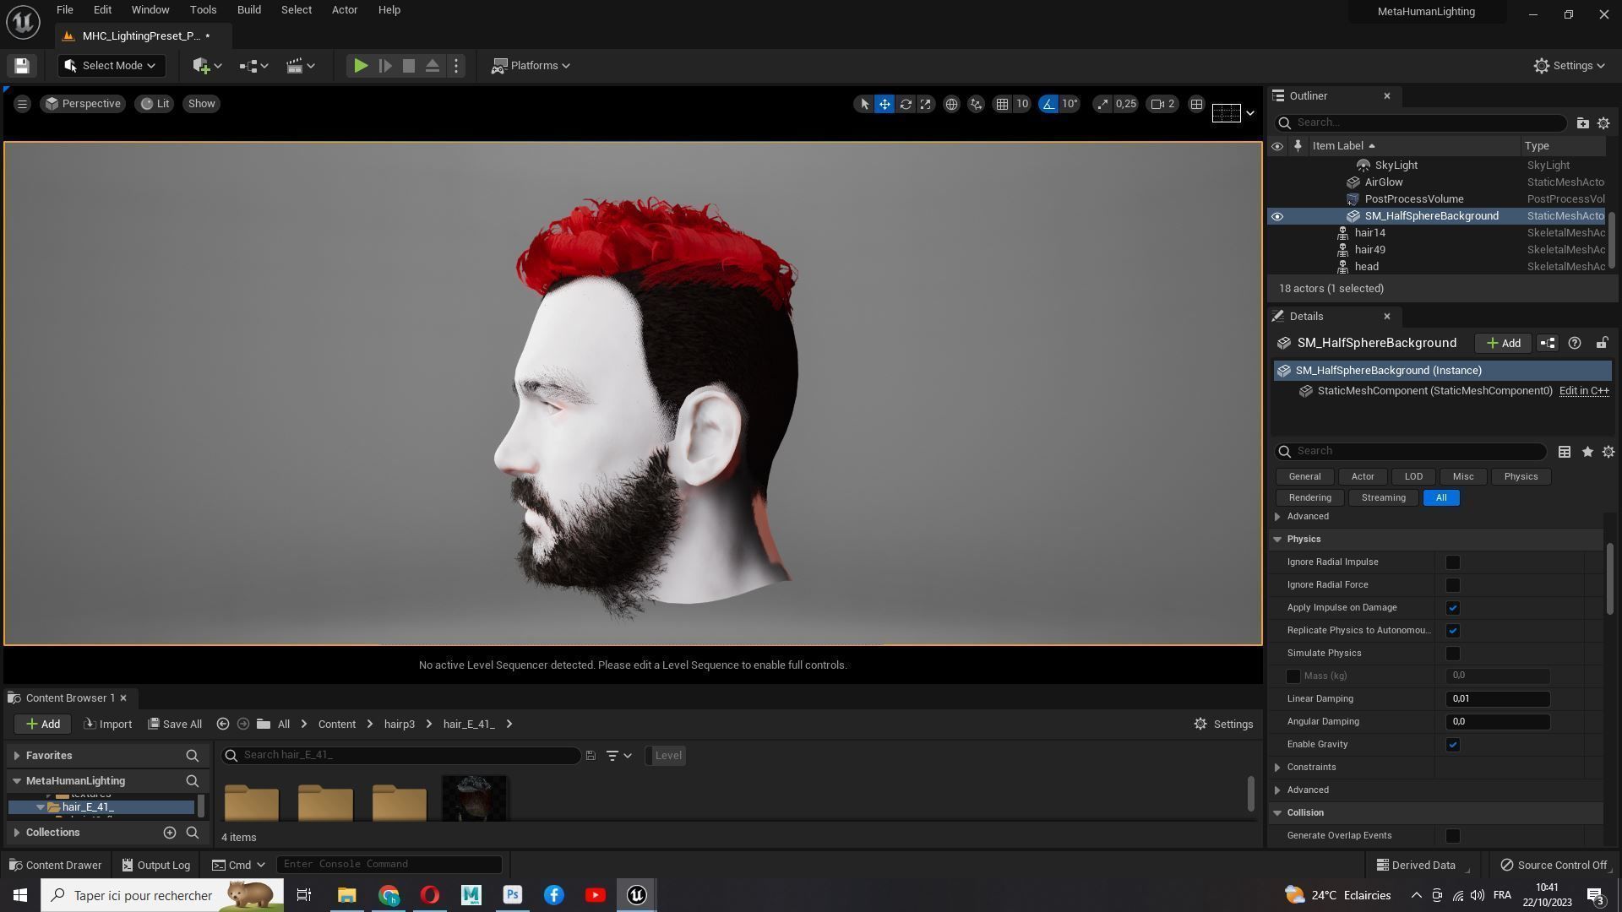
Task: Open the Build menu
Action: coord(248,10)
